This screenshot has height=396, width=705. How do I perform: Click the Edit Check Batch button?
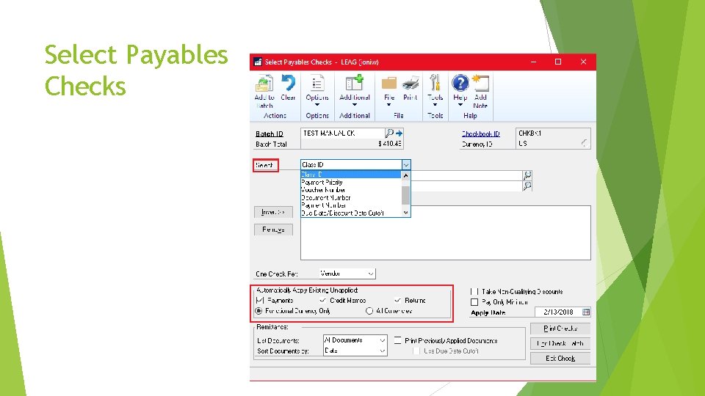(560, 343)
